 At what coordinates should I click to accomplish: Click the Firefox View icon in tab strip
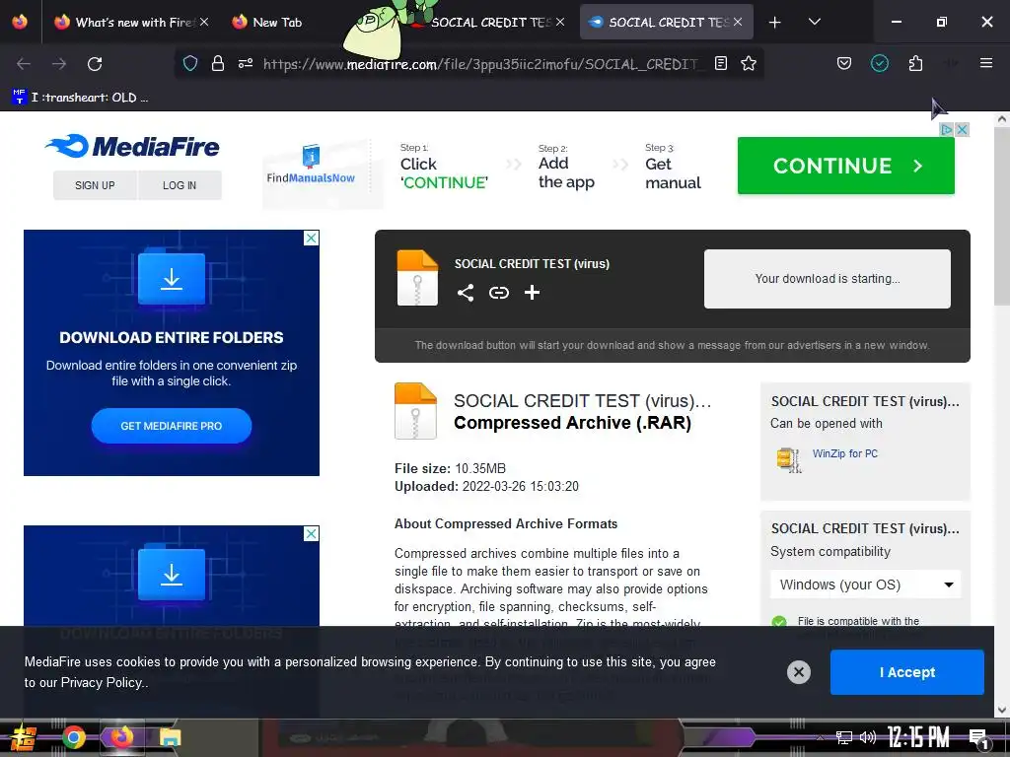20,22
